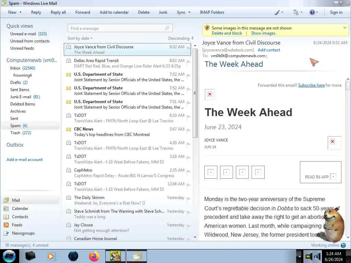Open Feeds via the orange RSS icon
Viewport: 351px width, 263px height.
tap(6, 225)
